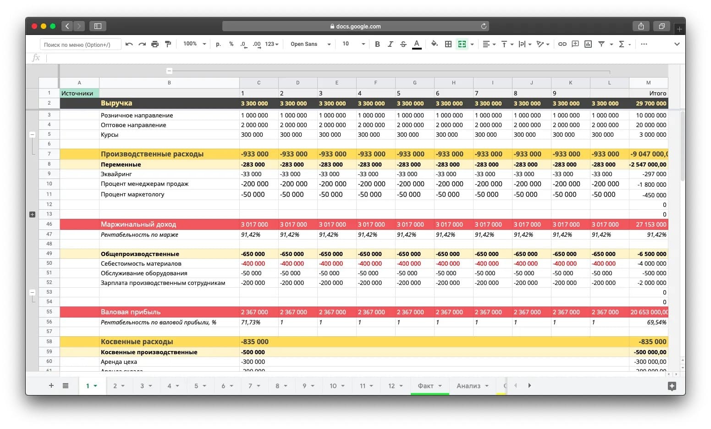Viewport: 711px width, 429px height.
Task: Open text wrapping options
Action: (525, 44)
